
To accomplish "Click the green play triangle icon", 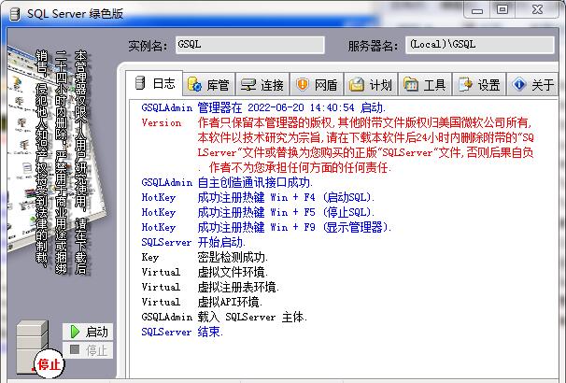I will 75,332.
